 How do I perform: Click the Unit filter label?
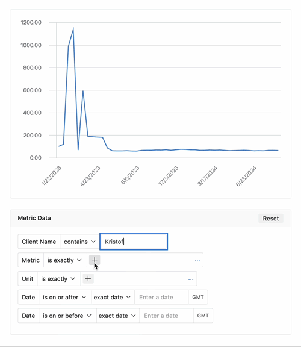pyautogui.click(x=28, y=279)
